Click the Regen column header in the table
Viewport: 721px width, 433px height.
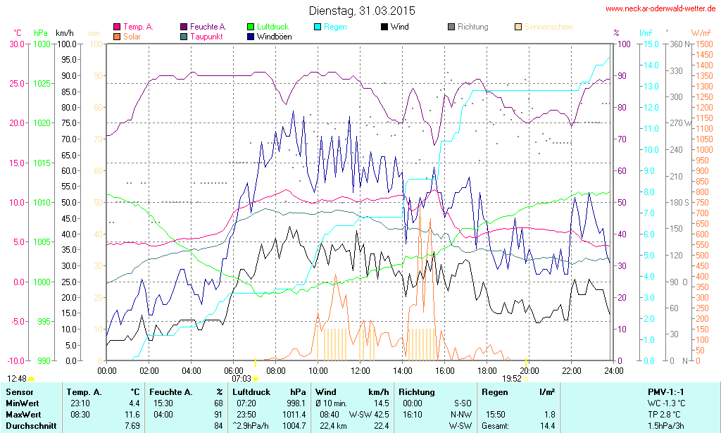494,391
